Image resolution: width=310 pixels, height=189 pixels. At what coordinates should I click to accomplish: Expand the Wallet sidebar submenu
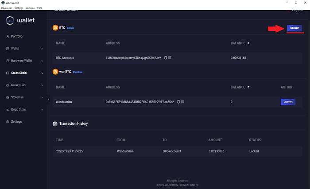[x=42, y=48]
